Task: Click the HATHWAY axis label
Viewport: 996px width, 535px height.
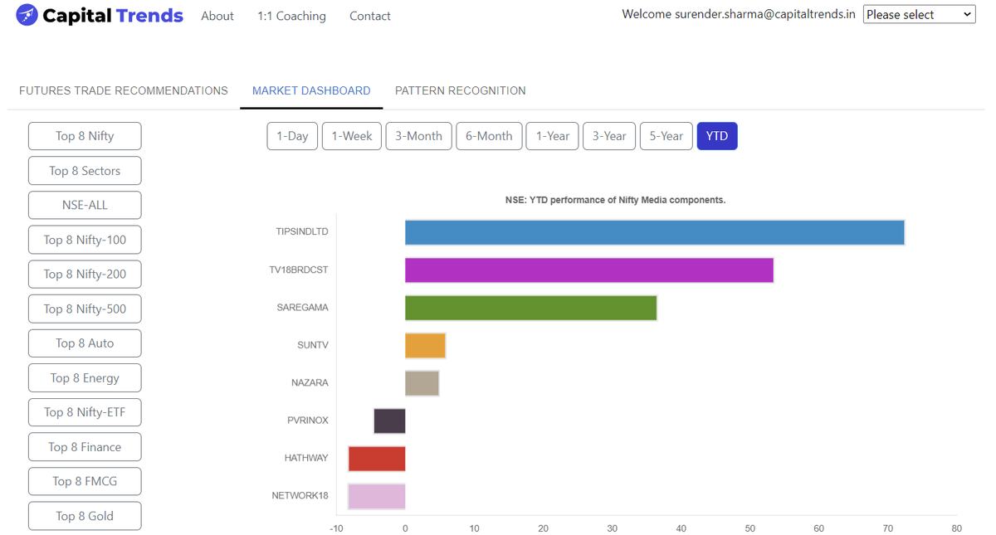Action: point(306,458)
